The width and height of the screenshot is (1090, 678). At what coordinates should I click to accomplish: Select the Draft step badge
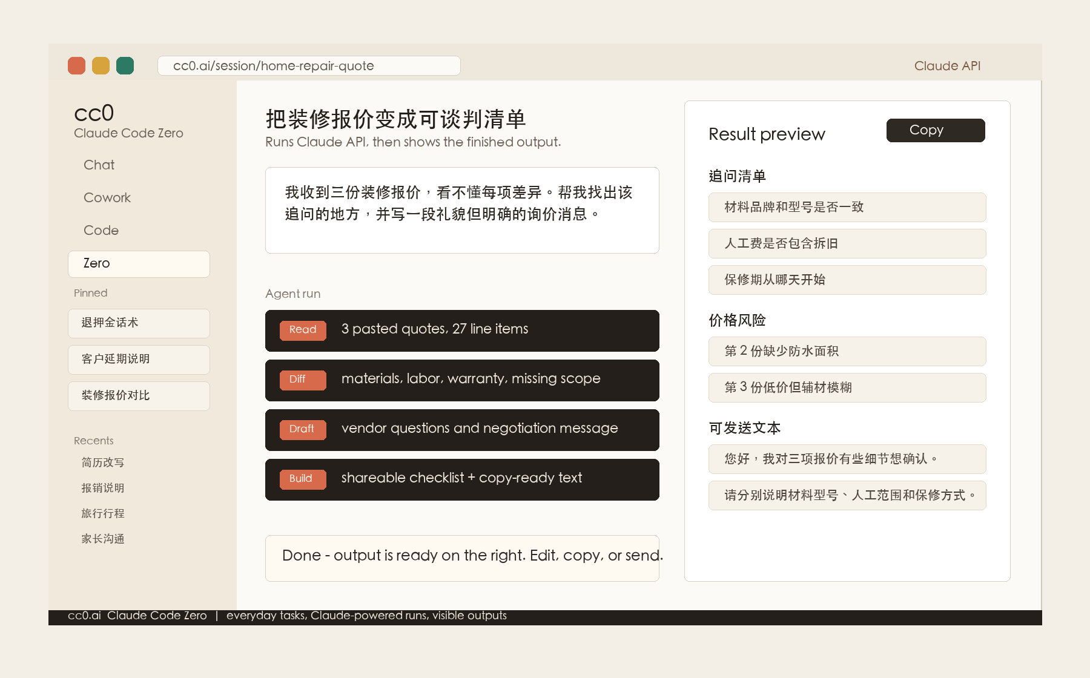303,429
